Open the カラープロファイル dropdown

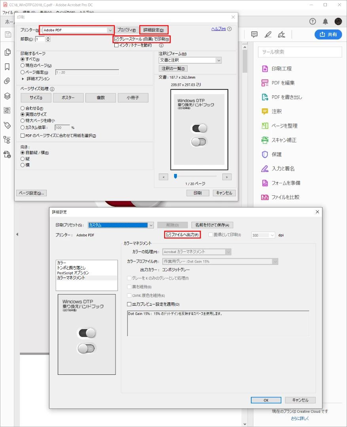[x=220, y=261]
